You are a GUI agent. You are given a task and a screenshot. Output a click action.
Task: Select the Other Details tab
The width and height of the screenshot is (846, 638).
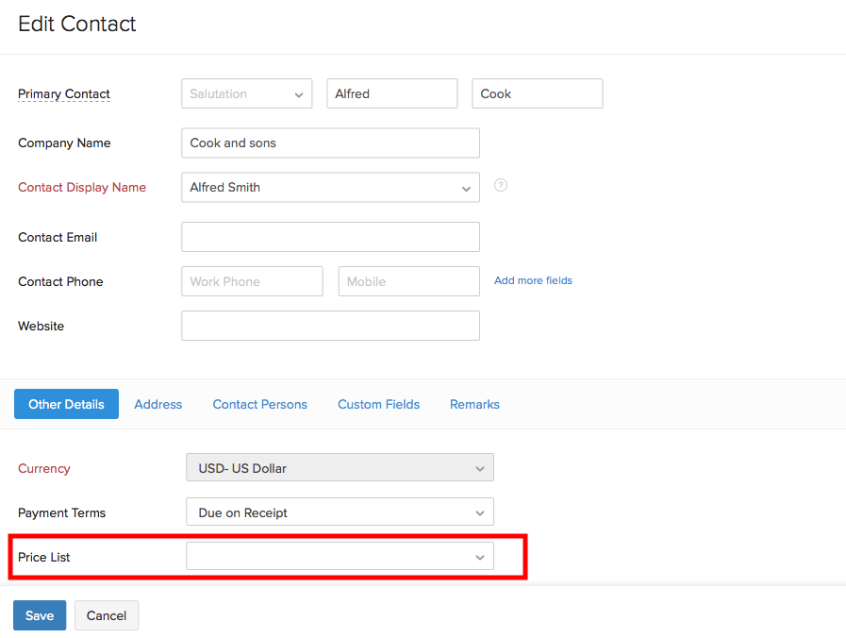66,404
